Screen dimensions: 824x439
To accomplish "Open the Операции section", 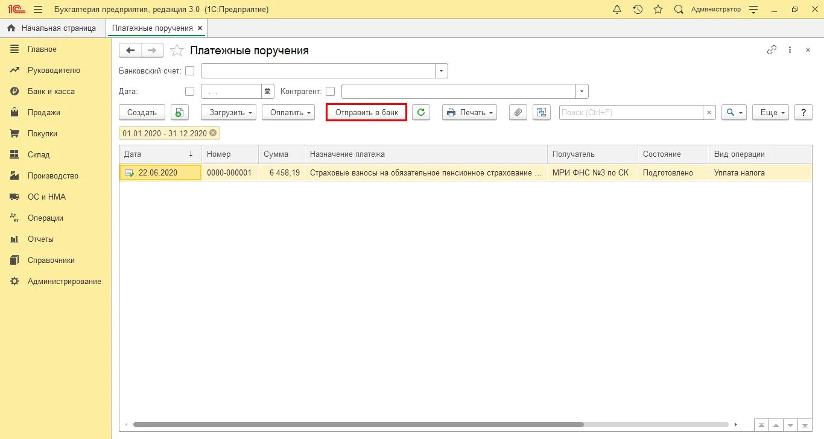I will pos(55,218).
